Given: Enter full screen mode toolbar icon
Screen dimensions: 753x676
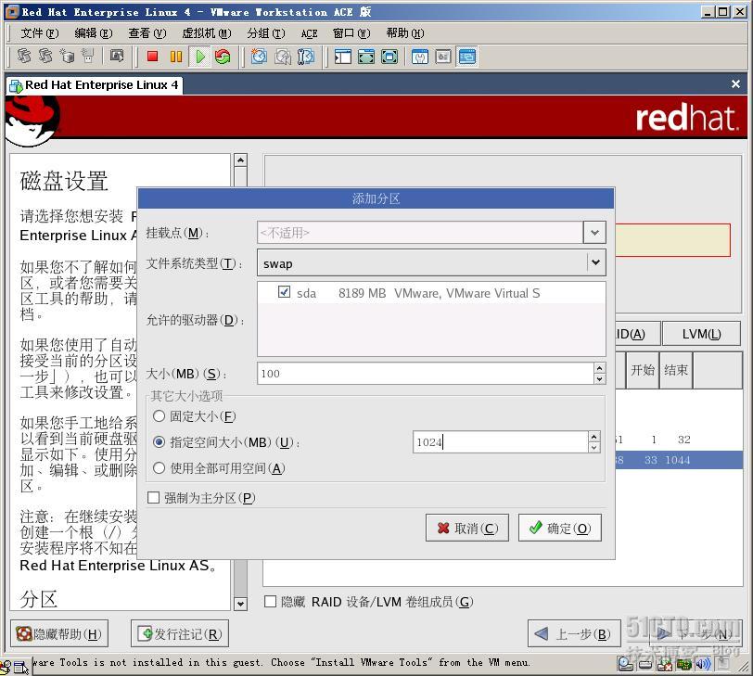Looking at the screenshot, I should click(x=389, y=57).
